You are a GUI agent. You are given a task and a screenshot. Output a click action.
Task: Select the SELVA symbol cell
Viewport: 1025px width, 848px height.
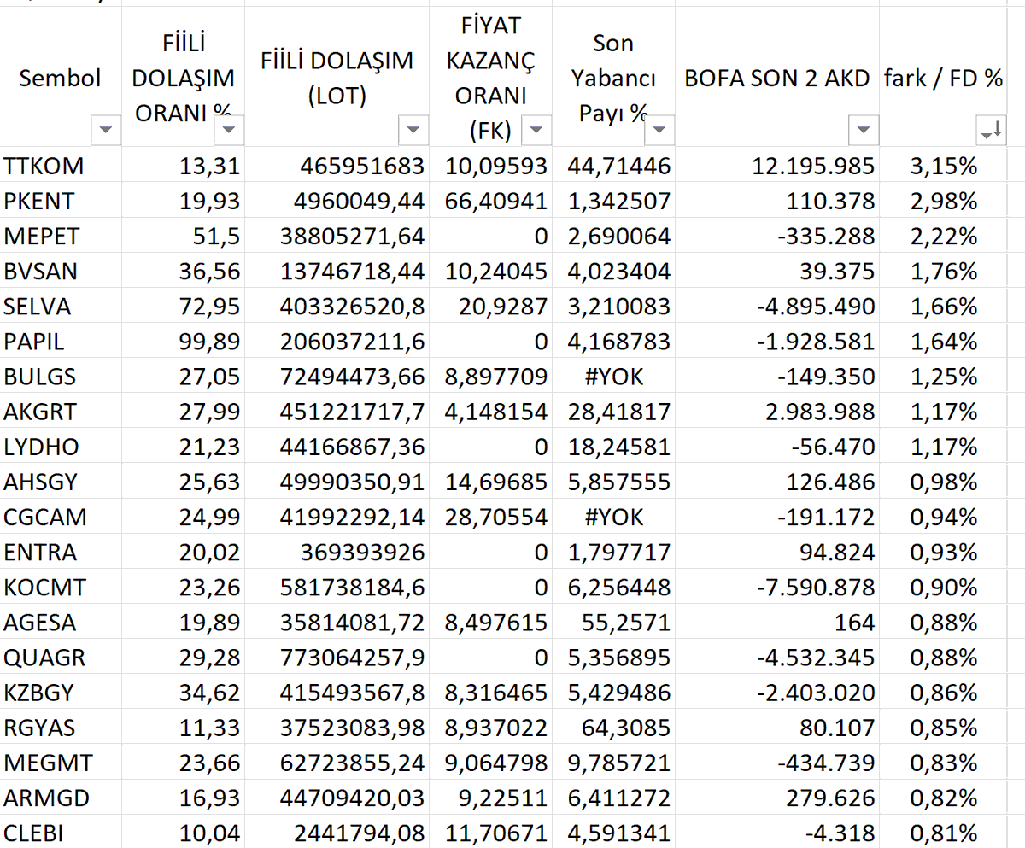pos(61,306)
